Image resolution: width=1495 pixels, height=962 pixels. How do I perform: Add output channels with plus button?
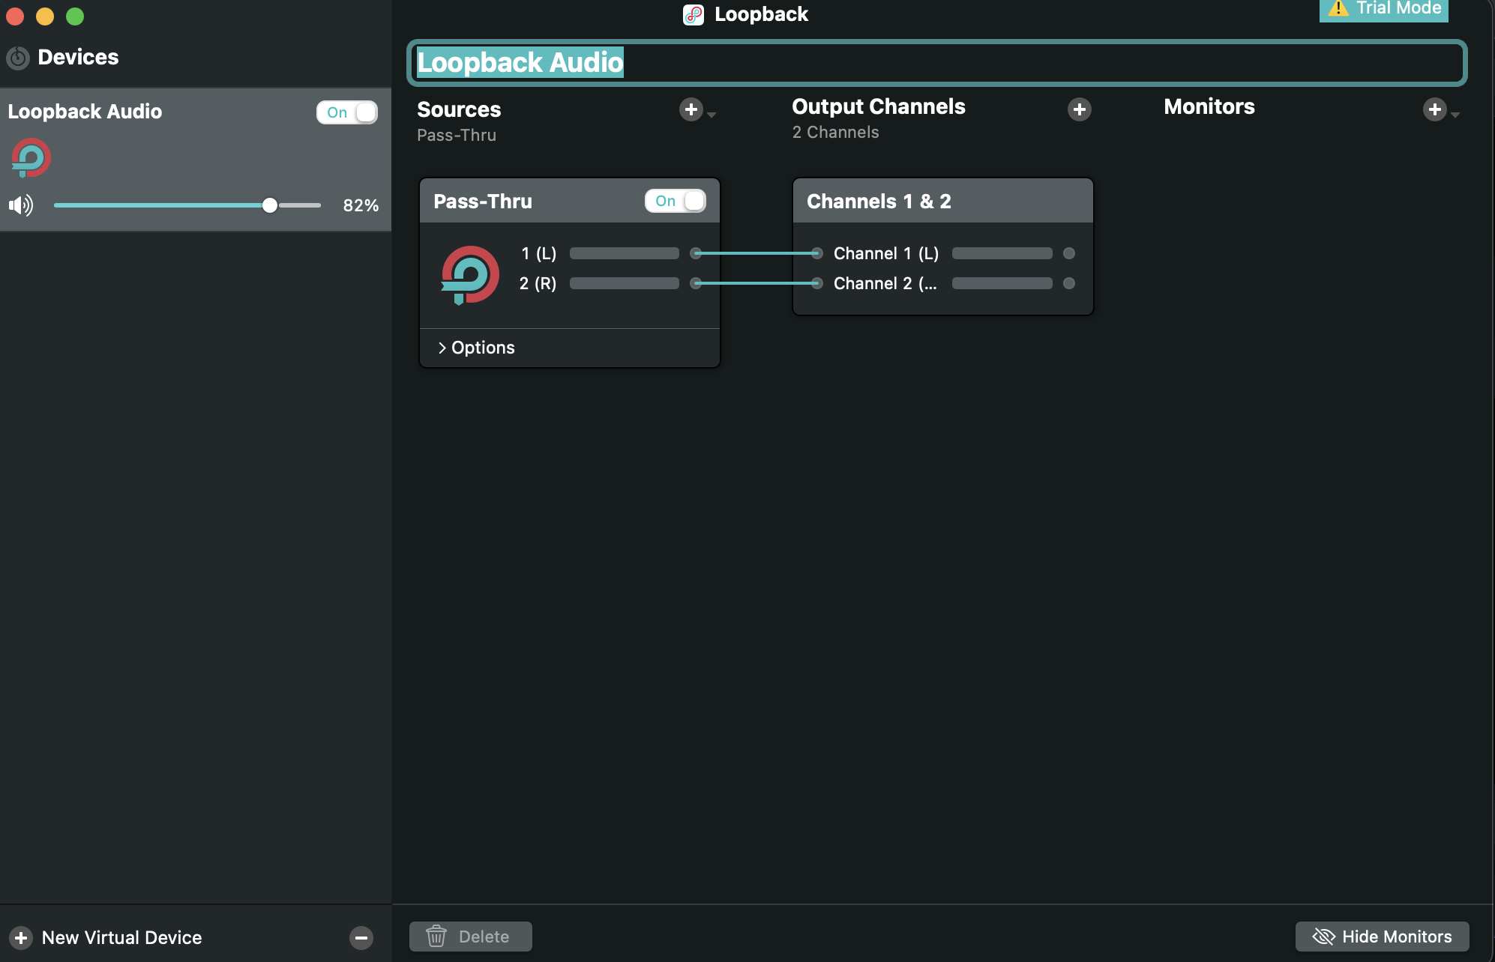click(1079, 109)
